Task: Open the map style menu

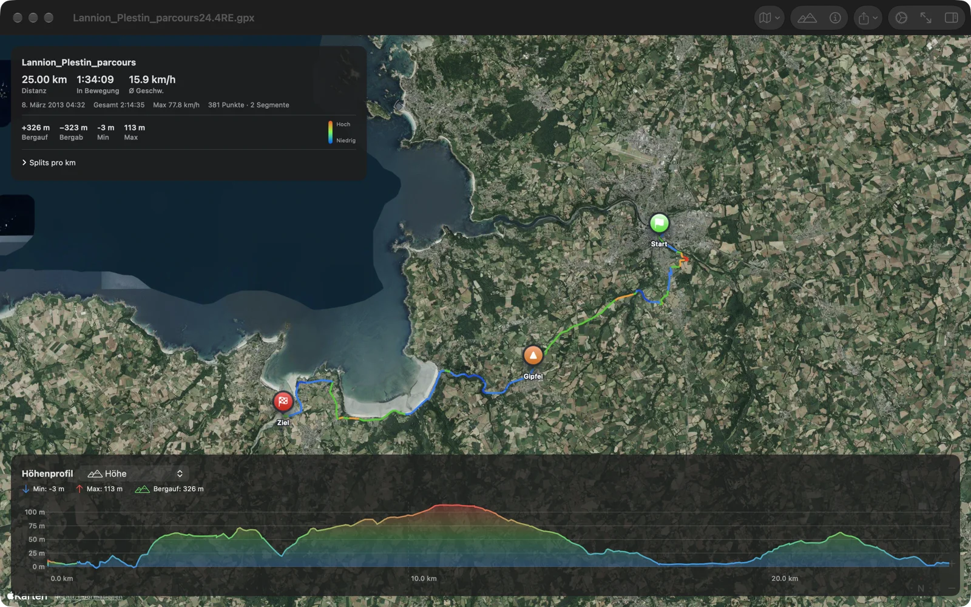Action: [769, 18]
